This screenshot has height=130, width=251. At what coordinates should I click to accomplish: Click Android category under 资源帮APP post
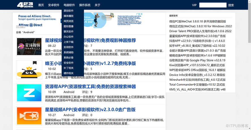point(69,92)
